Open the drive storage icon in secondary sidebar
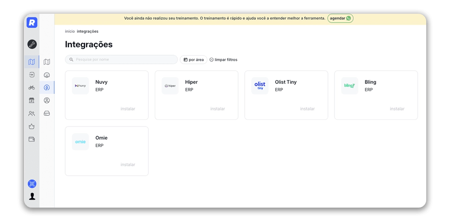Screen dimensions: 452x220 click(x=47, y=114)
